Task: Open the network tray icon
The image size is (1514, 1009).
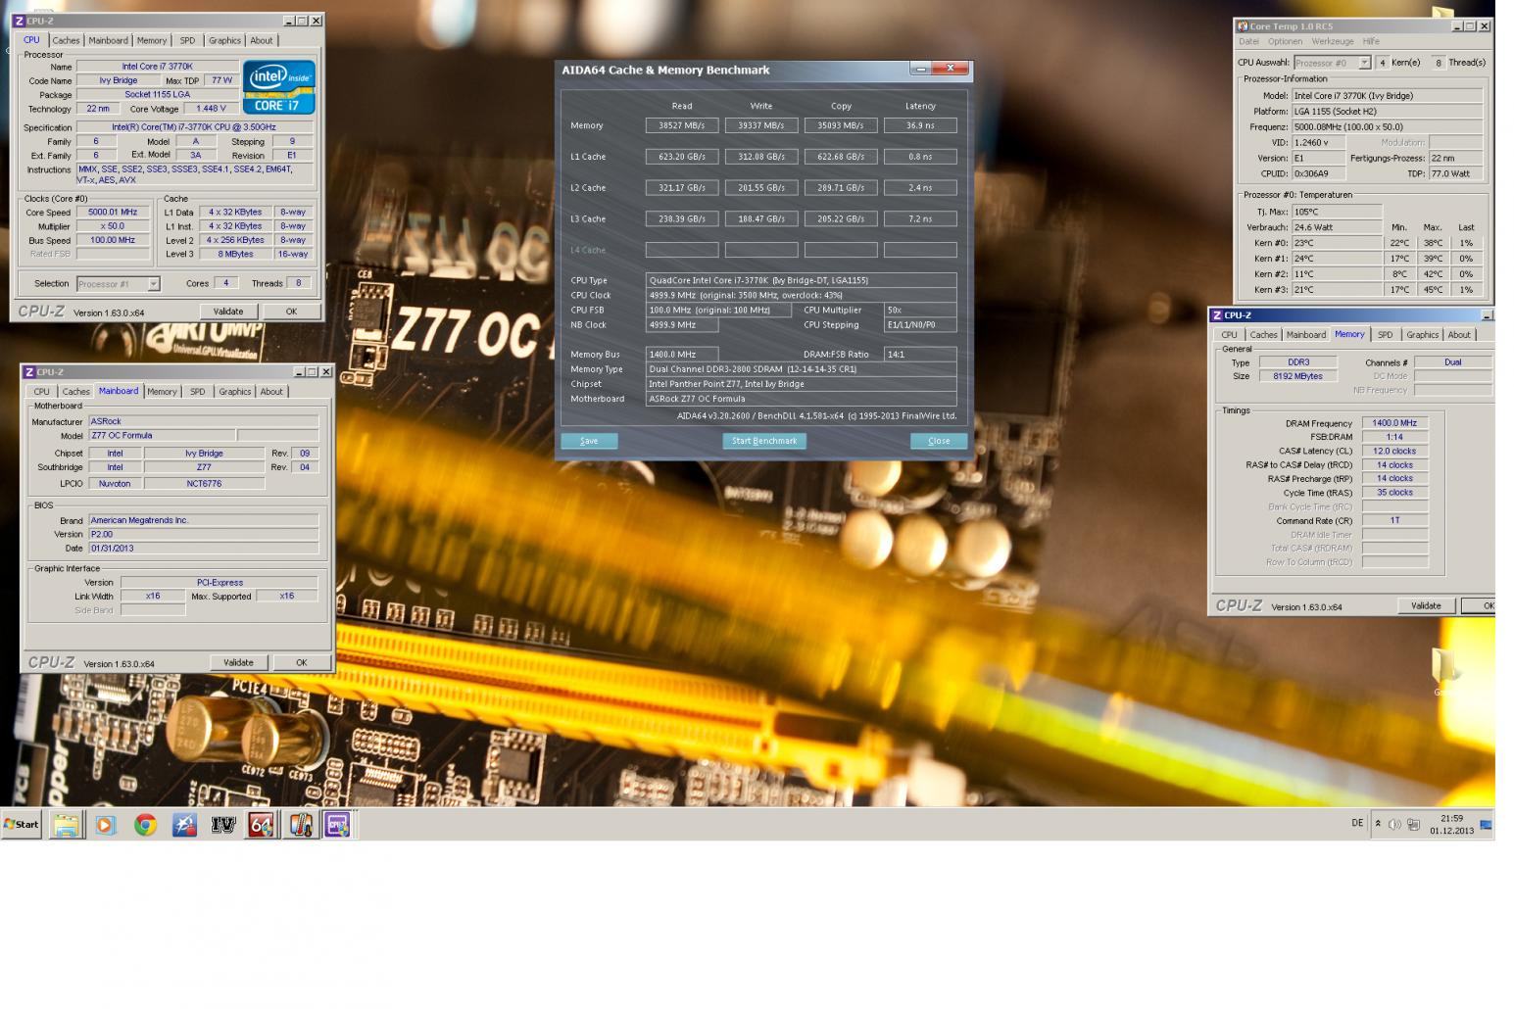Action: 1413,824
